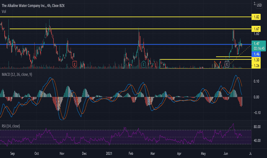Click the red E earnings marker in November

(74, 64)
